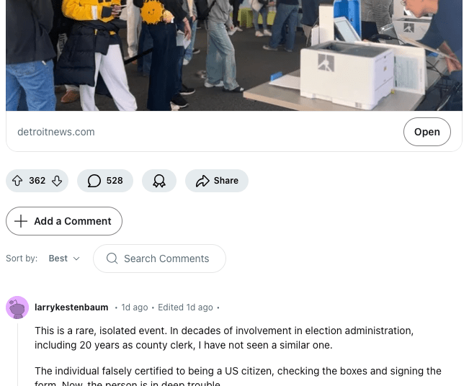Image resolution: width=469 pixels, height=386 pixels.
Task: Open the 528 comments bubble
Action: tap(105, 181)
